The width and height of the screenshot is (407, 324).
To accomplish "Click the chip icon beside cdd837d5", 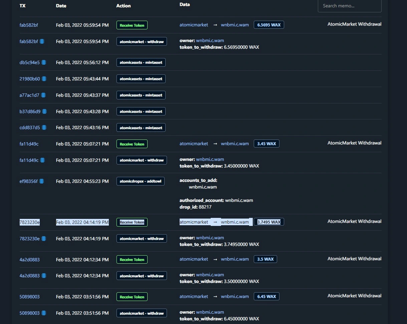I will [44, 127].
